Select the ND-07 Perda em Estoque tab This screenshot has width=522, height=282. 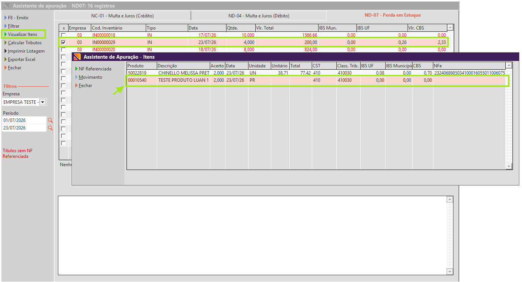click(x=392, y=15)
